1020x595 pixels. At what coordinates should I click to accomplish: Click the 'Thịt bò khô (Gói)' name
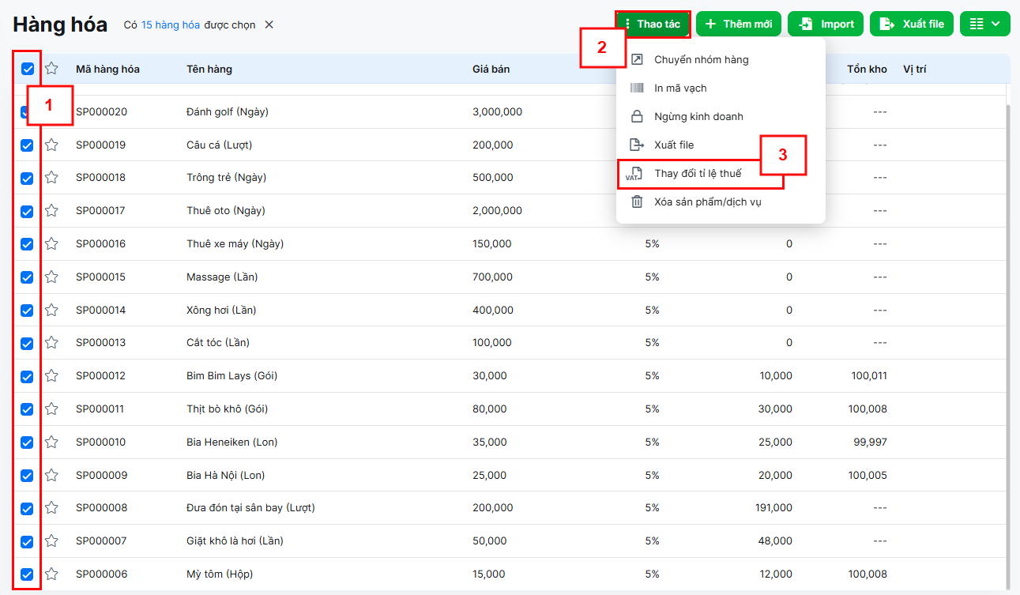(x=228, y=409)
